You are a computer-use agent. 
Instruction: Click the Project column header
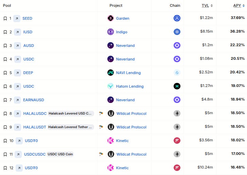coord(116,5)
